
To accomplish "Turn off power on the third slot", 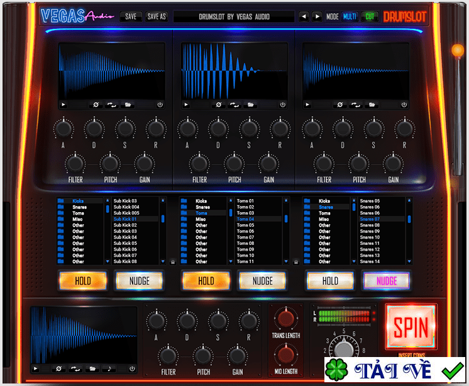I will pyautogui.click(x=404, y=105).
